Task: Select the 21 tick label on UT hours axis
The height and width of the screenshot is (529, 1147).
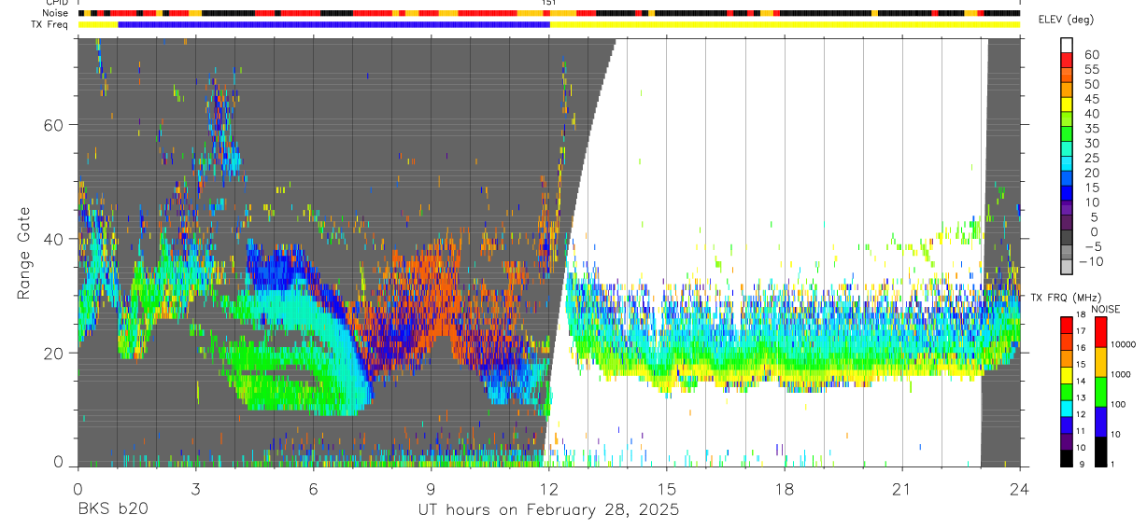Action: click(x=902, y=489)
